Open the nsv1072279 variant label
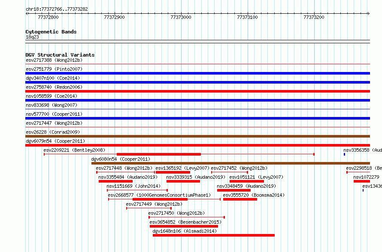 click(x=366, y=177)
